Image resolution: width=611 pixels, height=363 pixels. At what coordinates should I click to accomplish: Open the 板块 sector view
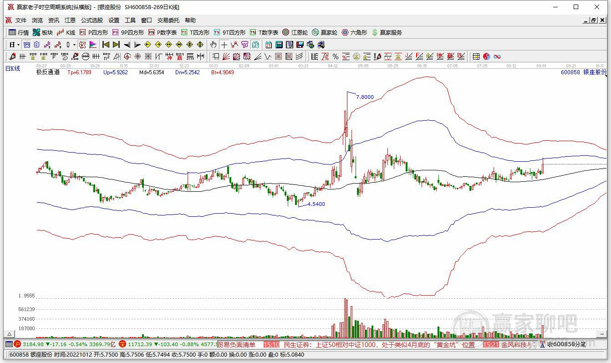tap(42, 32)
